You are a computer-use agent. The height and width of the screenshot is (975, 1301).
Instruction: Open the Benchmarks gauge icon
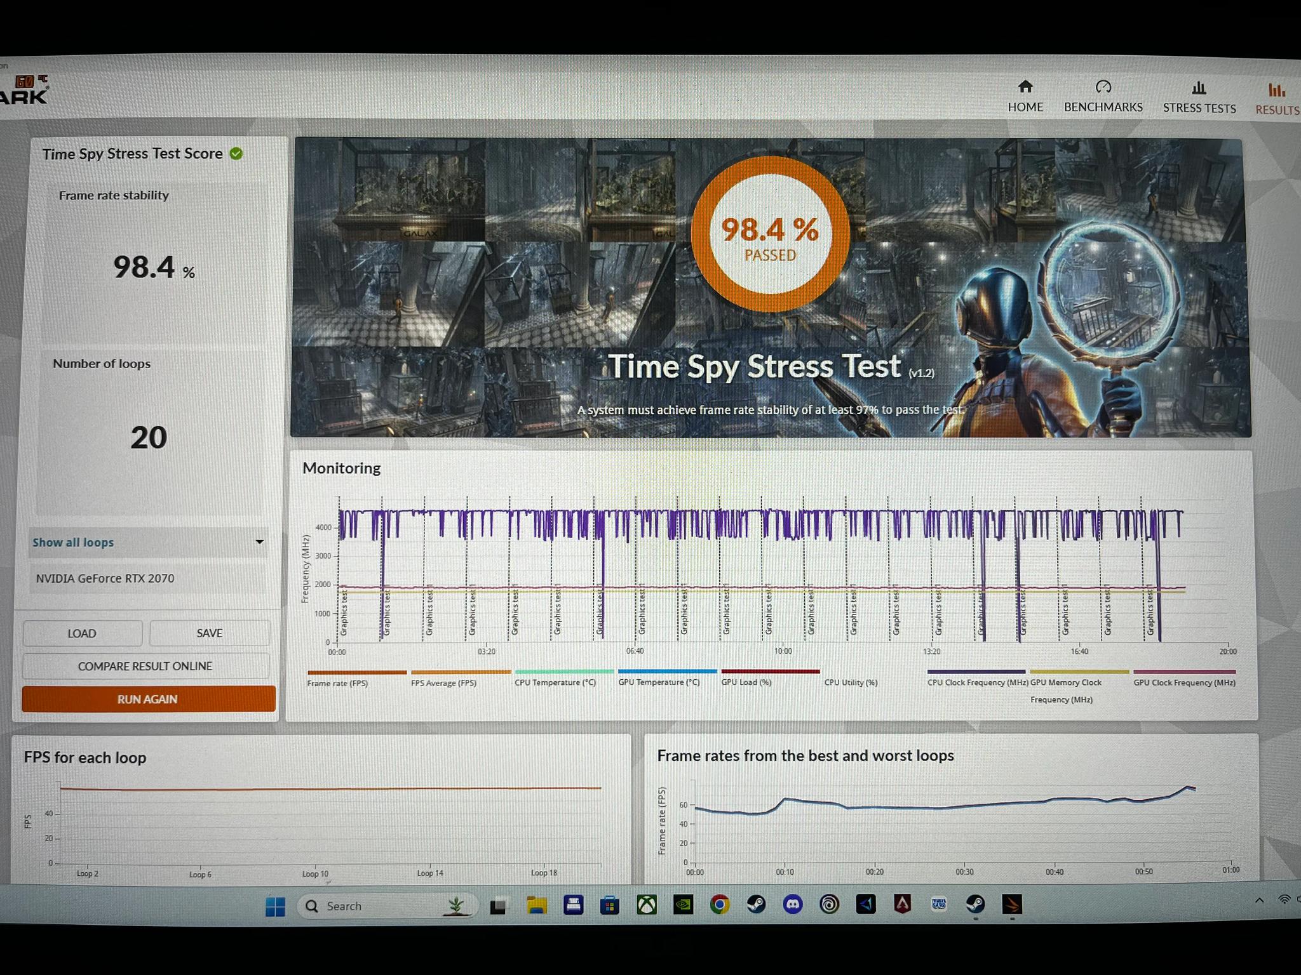[x=1103, y=86]
